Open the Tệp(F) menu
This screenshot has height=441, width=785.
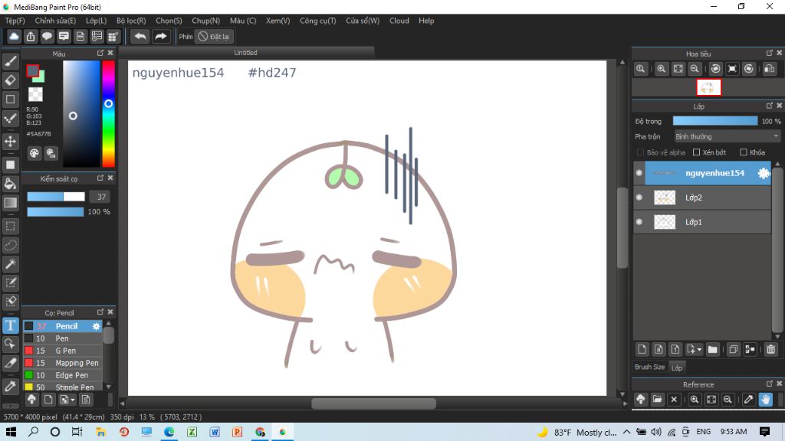click(15, 21)
